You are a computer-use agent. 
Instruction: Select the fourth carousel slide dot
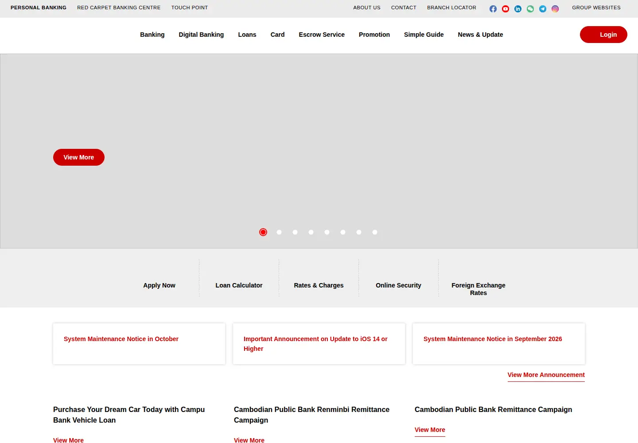point(311,232)
